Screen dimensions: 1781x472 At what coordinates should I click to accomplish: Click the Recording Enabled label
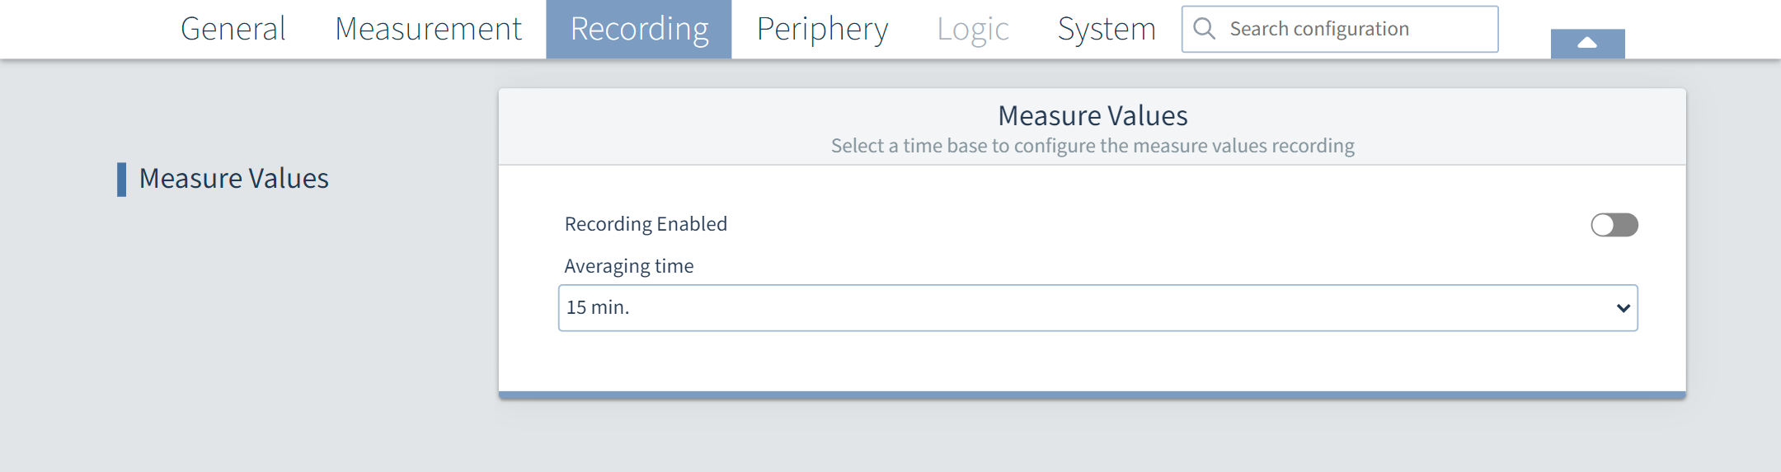[x=646, y=224]
